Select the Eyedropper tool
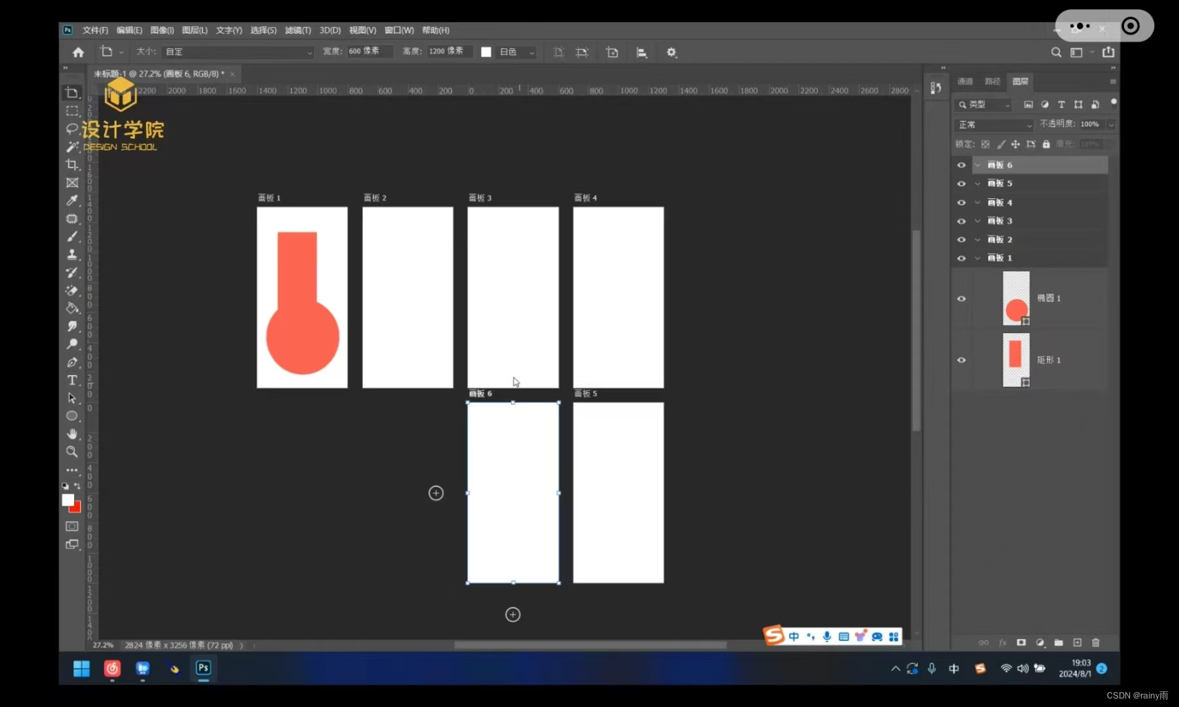The height and width of the screenshot is (707, 1179). click(x=72, y=200)
